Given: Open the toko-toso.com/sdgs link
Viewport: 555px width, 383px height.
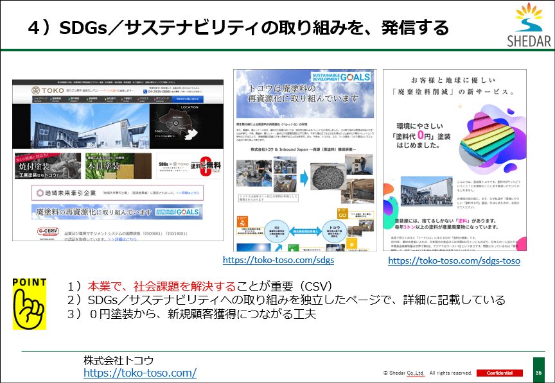Looking at the screenshot, I should click(x=278, y=260).
